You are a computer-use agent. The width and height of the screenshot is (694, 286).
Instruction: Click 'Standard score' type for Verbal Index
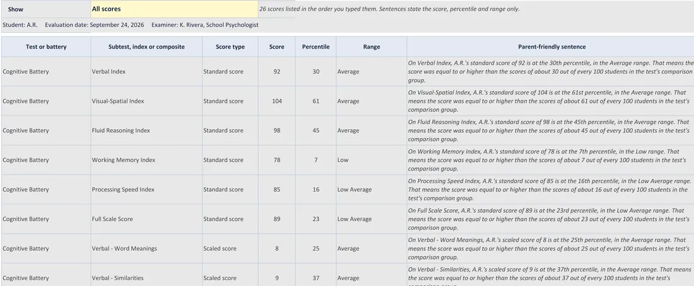pyautogui.click(x=230, y=72)
